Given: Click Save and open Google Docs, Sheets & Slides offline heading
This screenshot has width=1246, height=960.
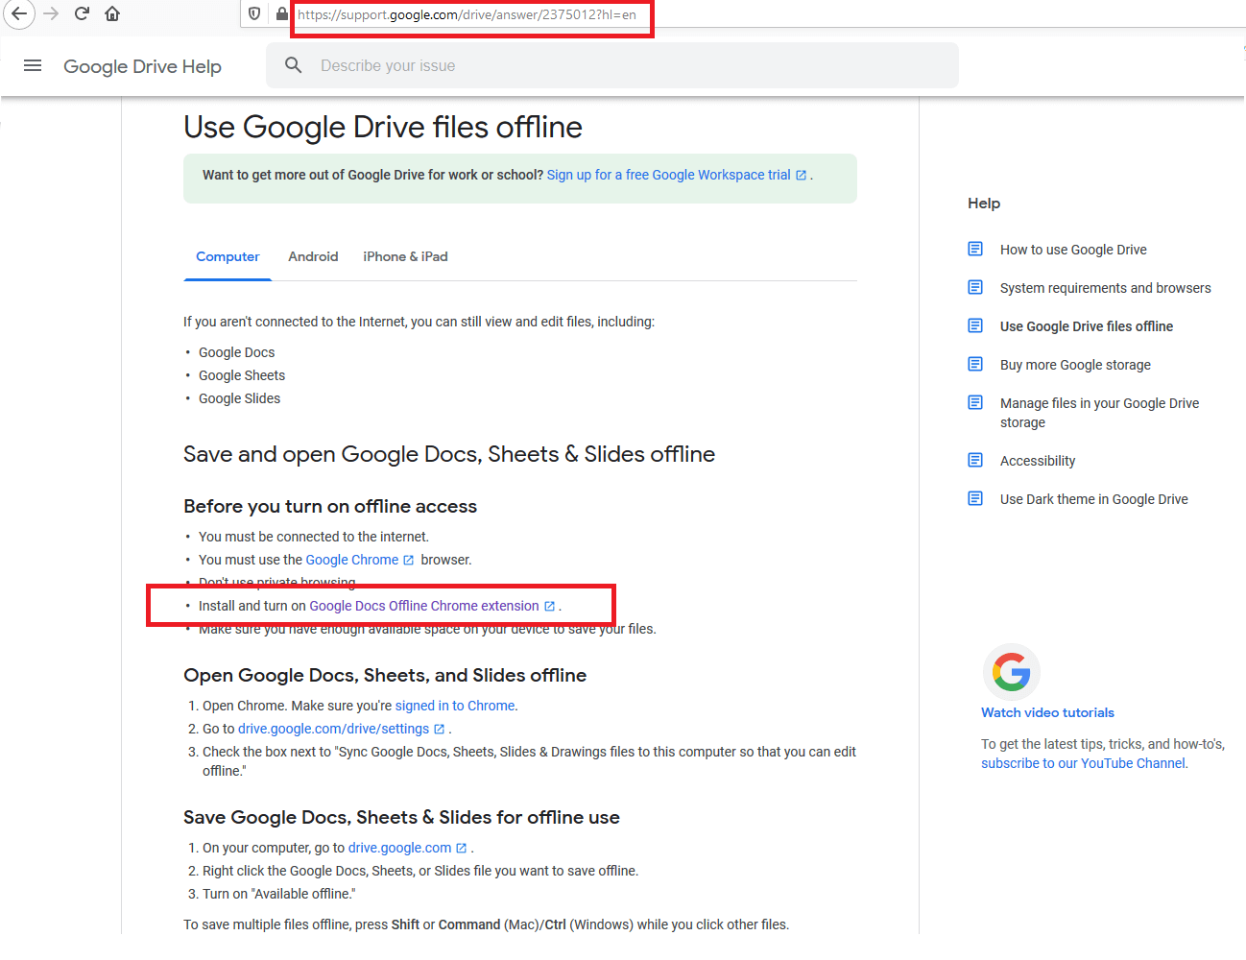Looking at the screenshot, I should 449,454.
